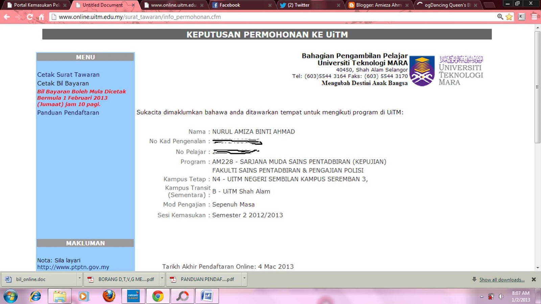Switch to Google Chrome taskbar icon
The height and width of the screenshot is (304, 541).
pyautogui.click(x=158, y=297)
